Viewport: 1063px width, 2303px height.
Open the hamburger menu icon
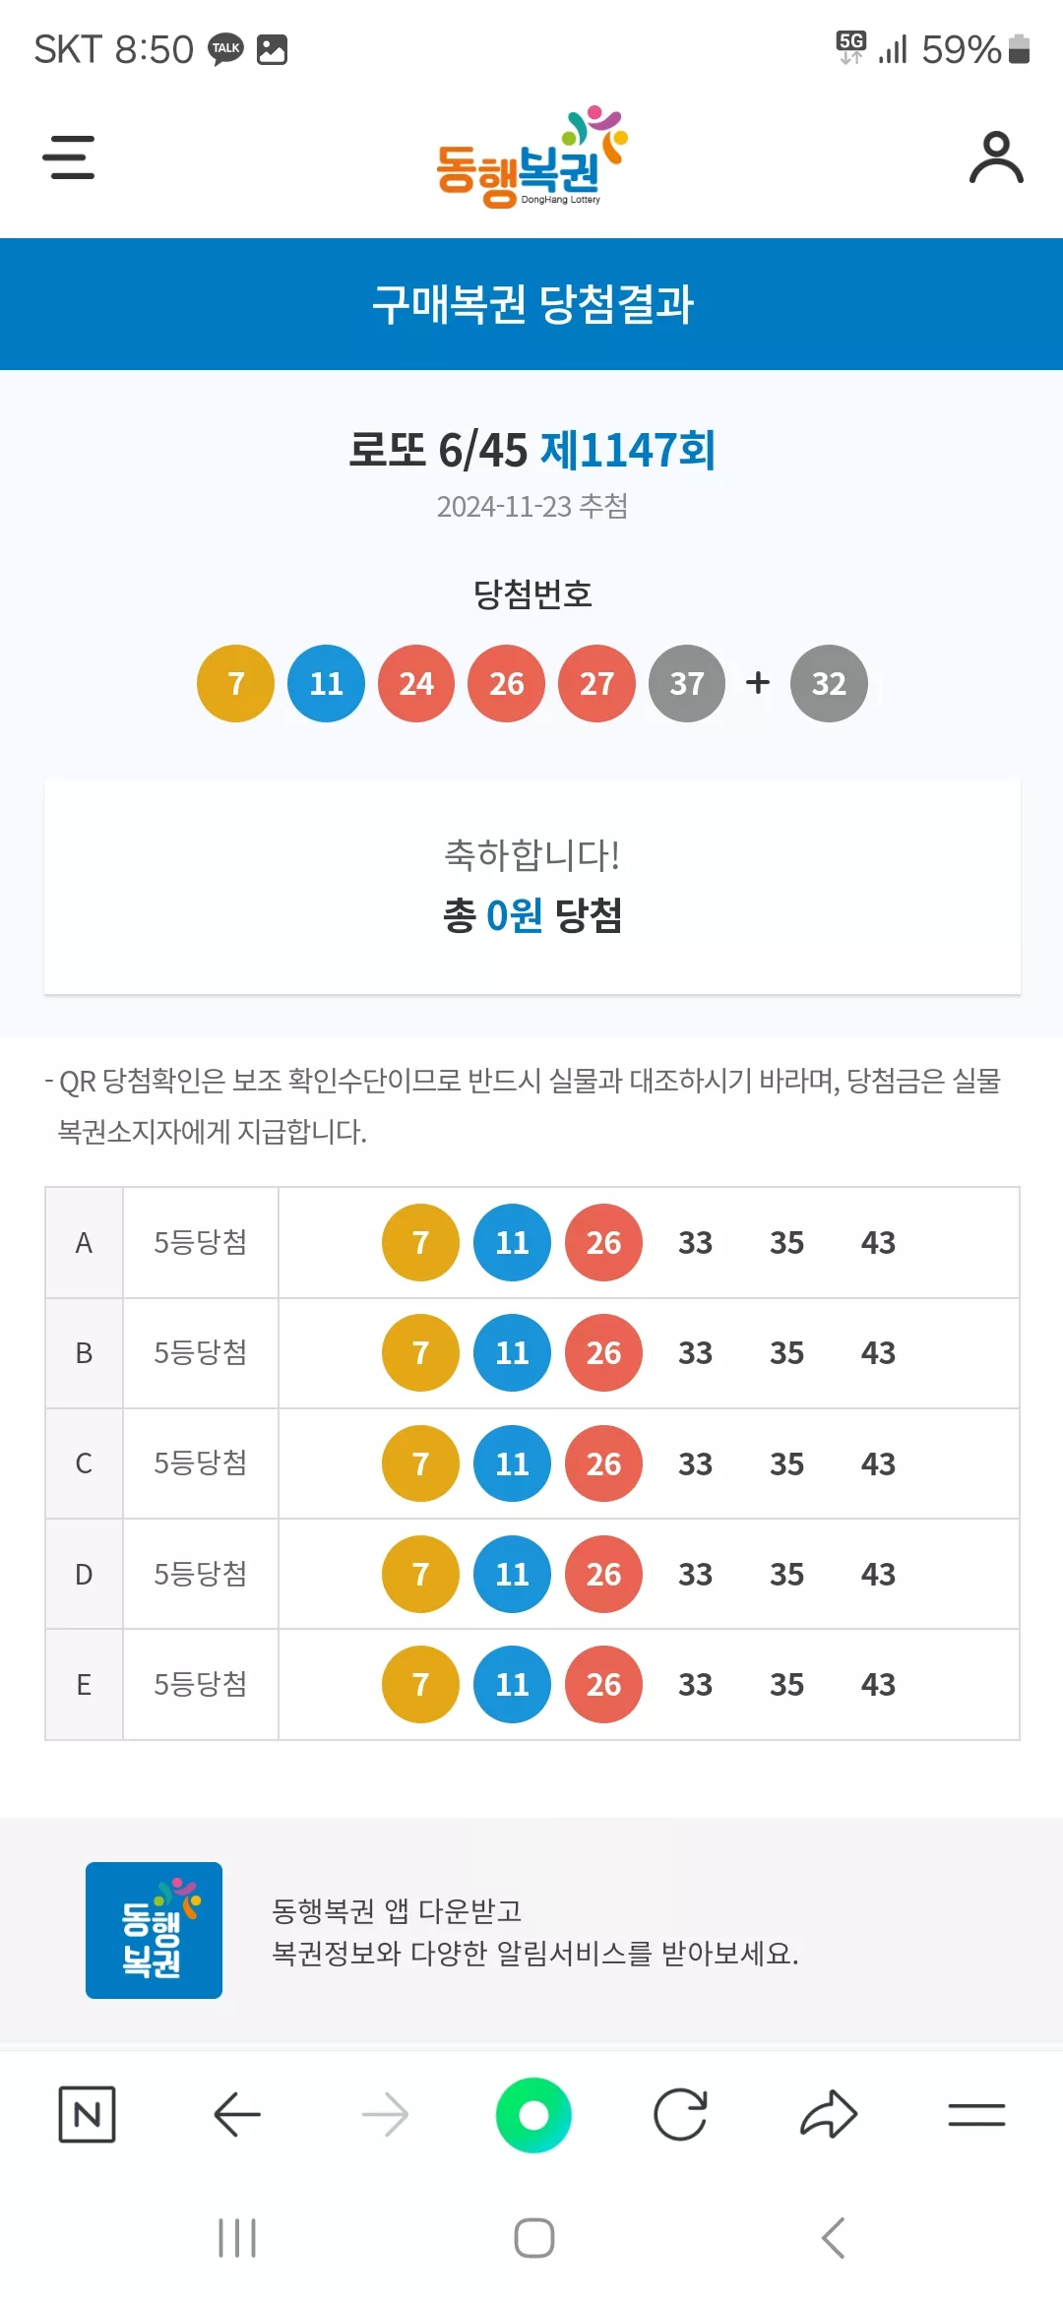(69, 157)
